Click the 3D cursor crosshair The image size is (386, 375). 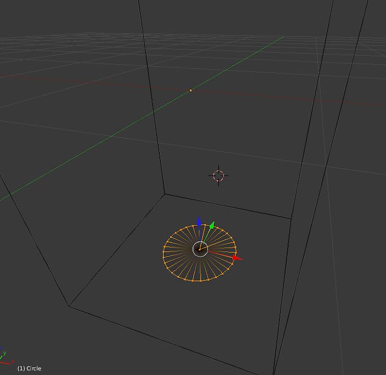point(218,176)
